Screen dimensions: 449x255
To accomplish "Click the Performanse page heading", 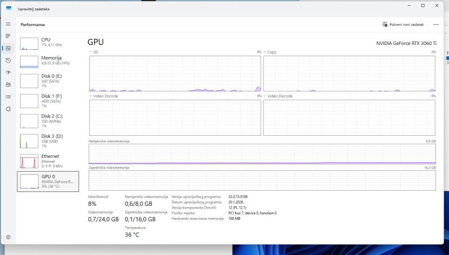I will click(x=33, y=24).
